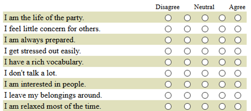Select Neutral for "I don't talk a lot"

(x=205, y=73)
